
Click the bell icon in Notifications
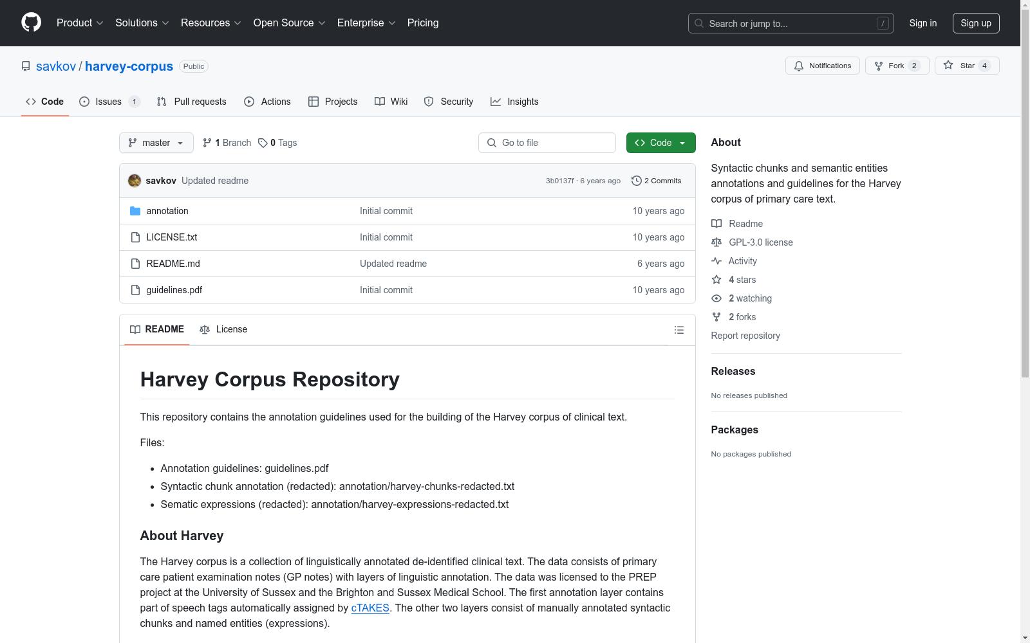[799, 66]
